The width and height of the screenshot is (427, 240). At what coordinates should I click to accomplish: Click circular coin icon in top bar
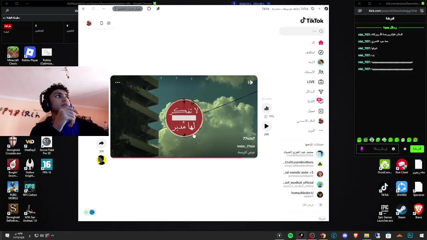click(x=109, y=23)
